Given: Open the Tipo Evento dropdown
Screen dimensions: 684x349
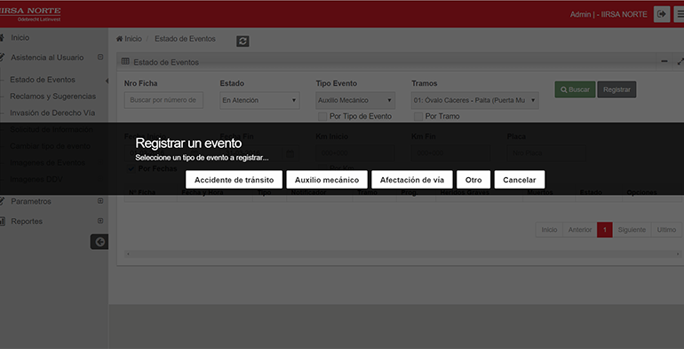Looking at the screenshot, I should [355, 100].
